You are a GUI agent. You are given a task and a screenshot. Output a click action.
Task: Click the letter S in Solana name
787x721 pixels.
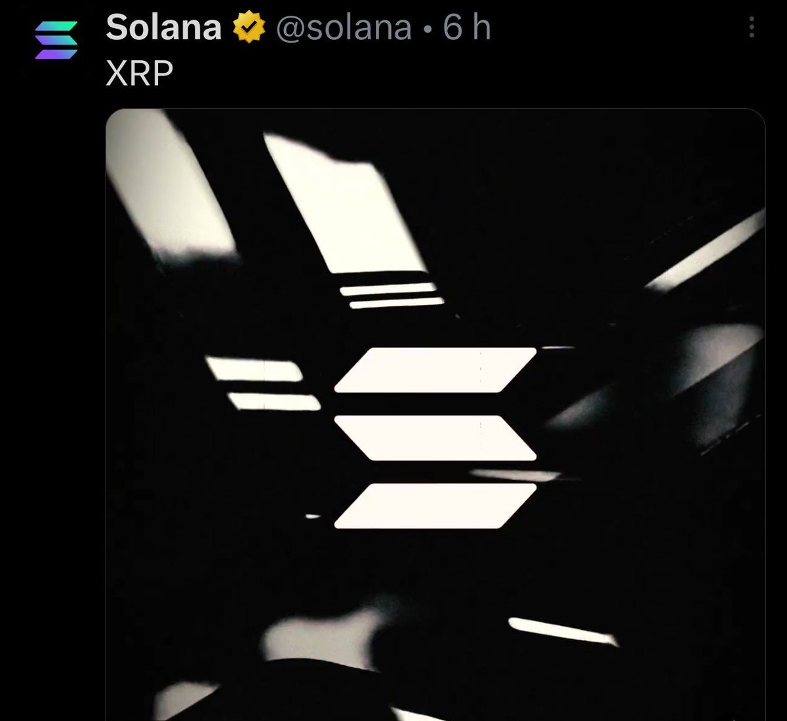(x=117, y=28)
